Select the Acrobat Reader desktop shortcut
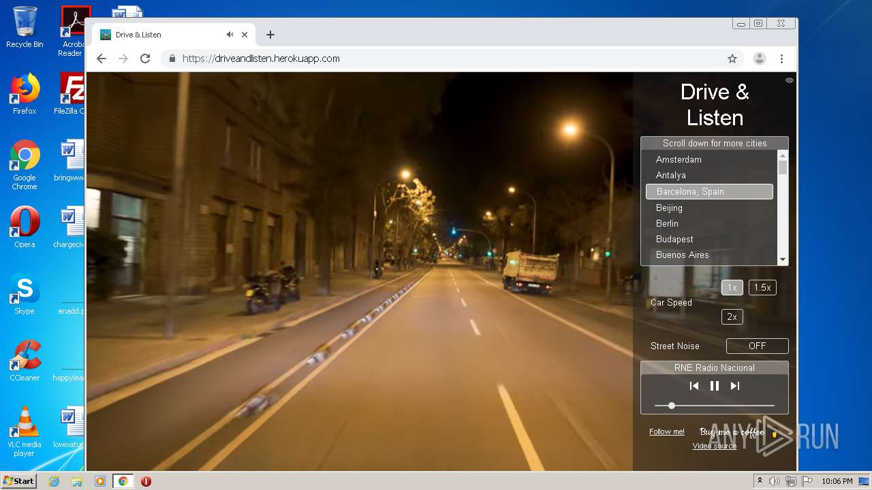This screenshot has height=490, width=872. pos(73,31)
